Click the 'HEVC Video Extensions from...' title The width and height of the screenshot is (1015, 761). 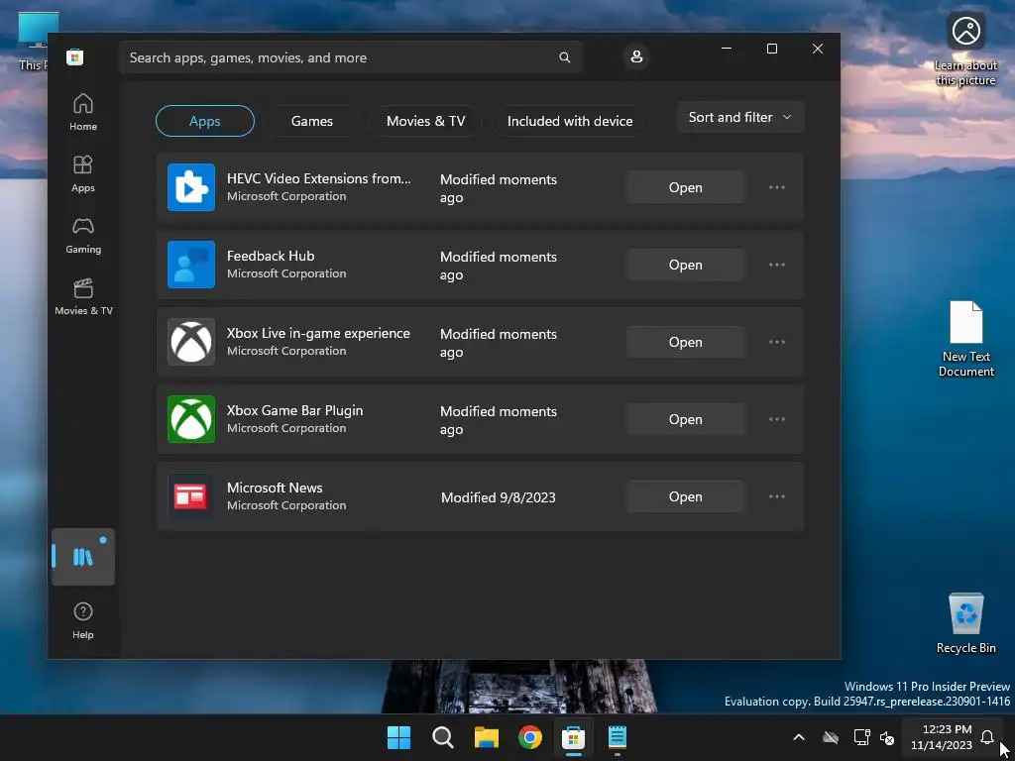tap(318, 178)
